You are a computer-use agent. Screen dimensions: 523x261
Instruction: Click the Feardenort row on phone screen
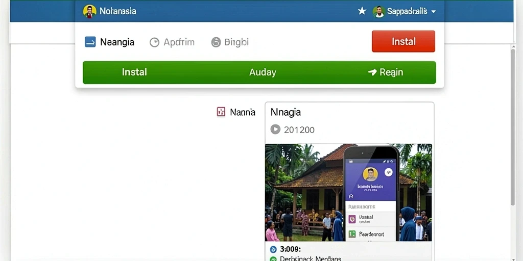(x=371, y=234)
